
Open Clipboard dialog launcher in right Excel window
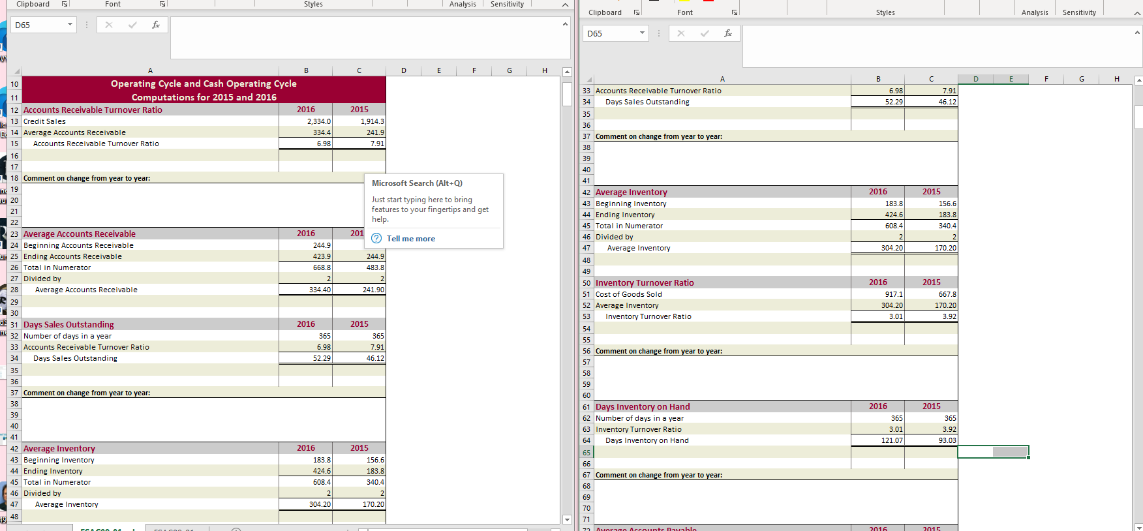637,12
